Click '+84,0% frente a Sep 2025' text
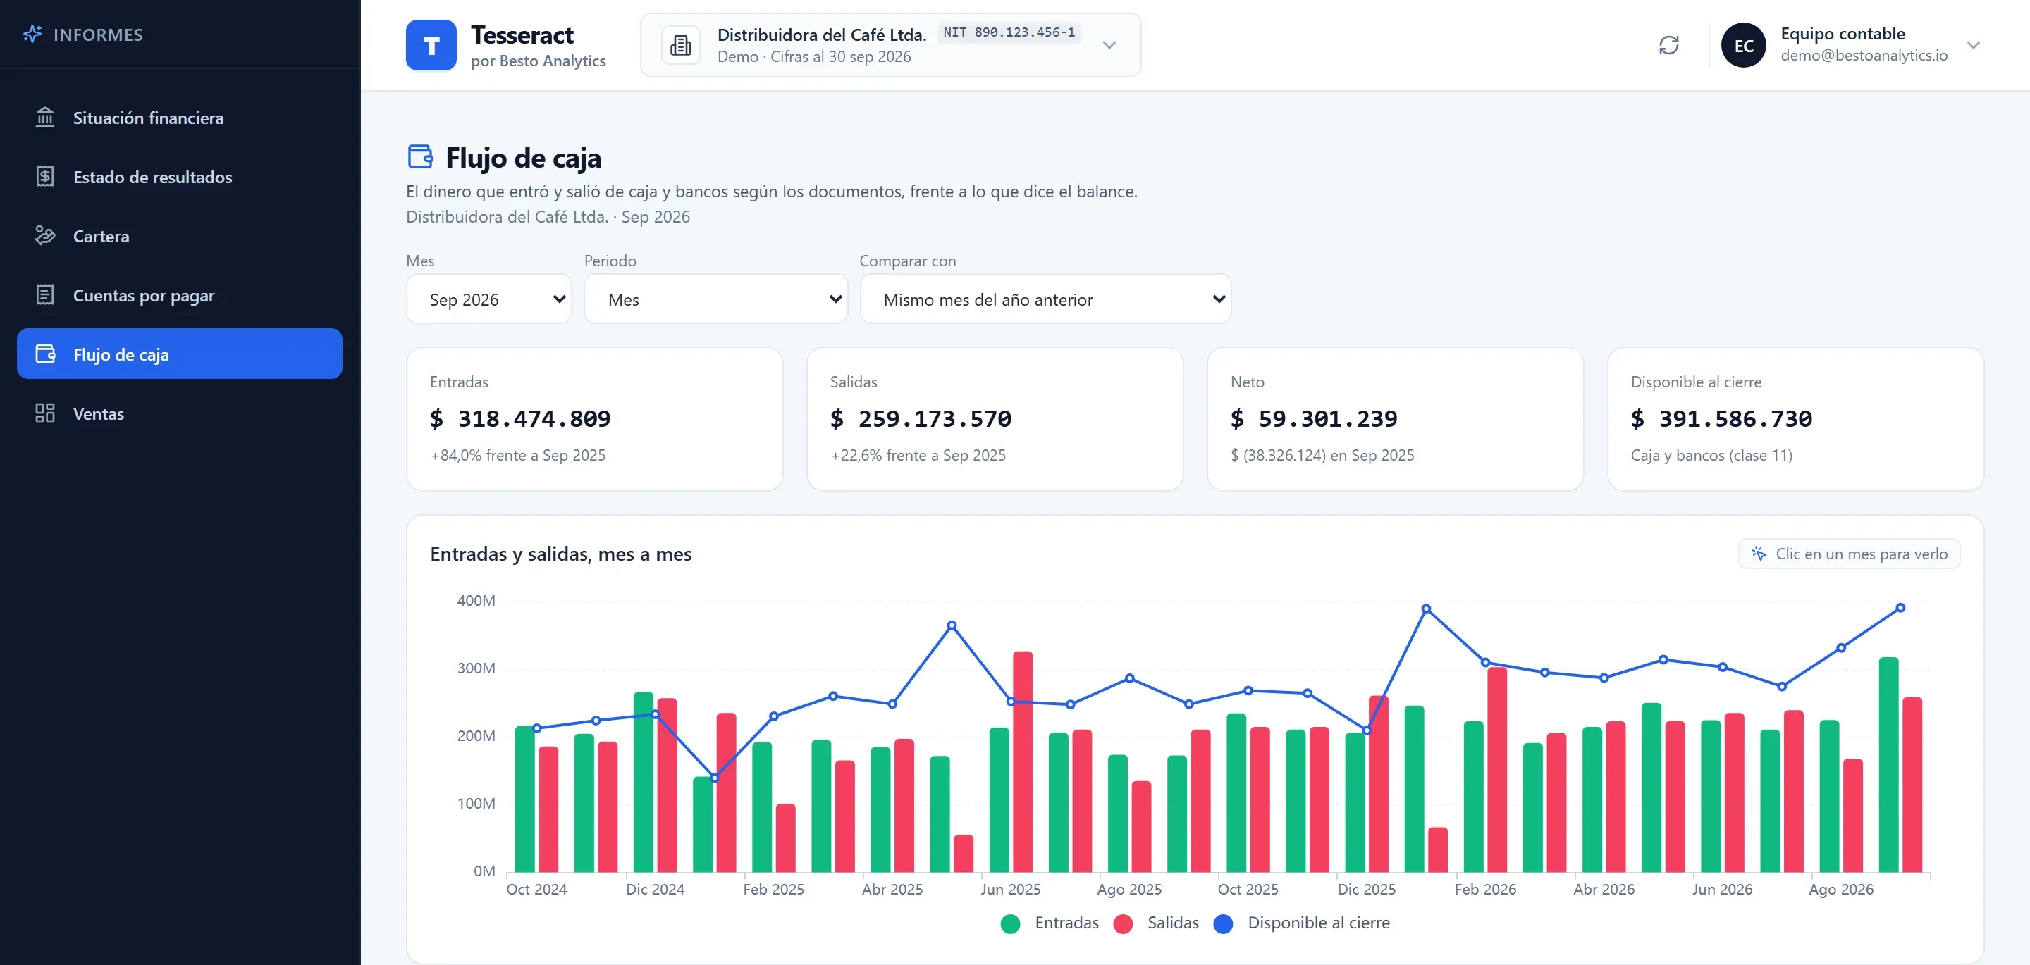This screenshot has height=965, width=2030. click(518, 454)
